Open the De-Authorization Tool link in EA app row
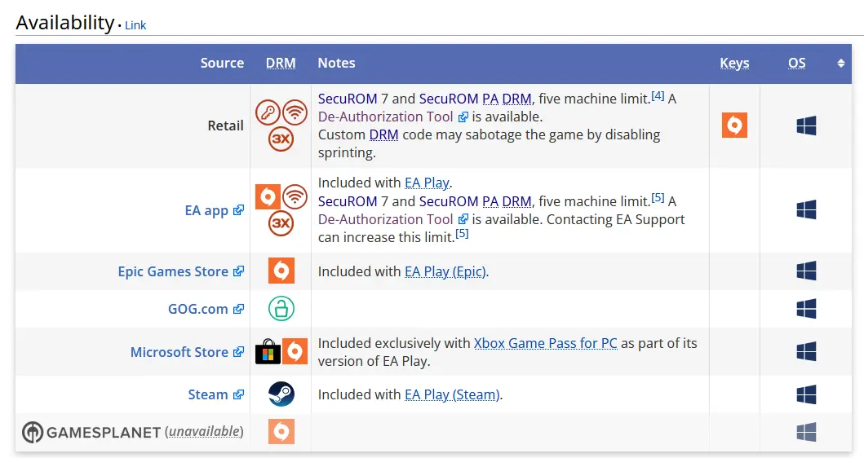This screenshot has width=864, height=458. click(x=385, y=219)
